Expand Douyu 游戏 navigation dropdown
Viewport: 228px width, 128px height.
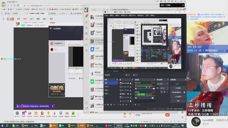tap(44, 19)
